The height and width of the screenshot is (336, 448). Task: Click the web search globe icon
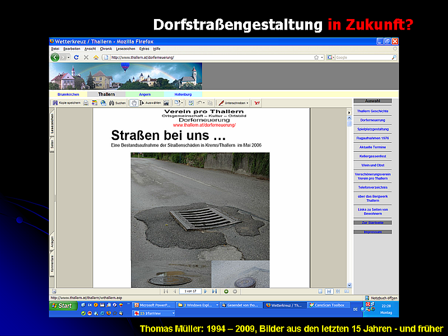[x=104, y=103]
